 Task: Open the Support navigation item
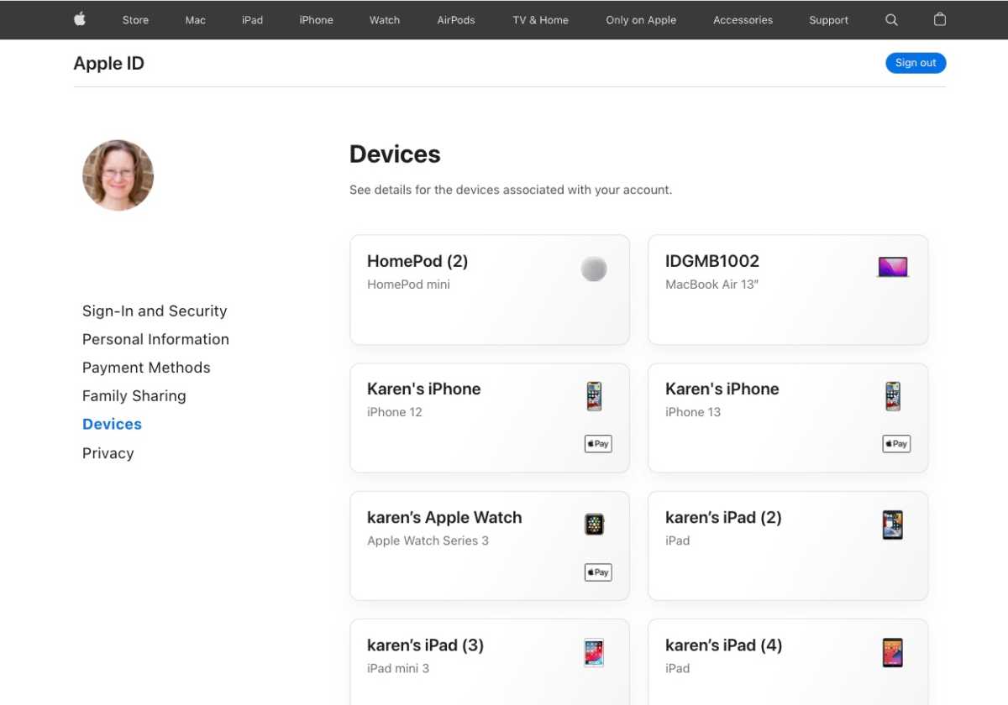pos(829,20)
